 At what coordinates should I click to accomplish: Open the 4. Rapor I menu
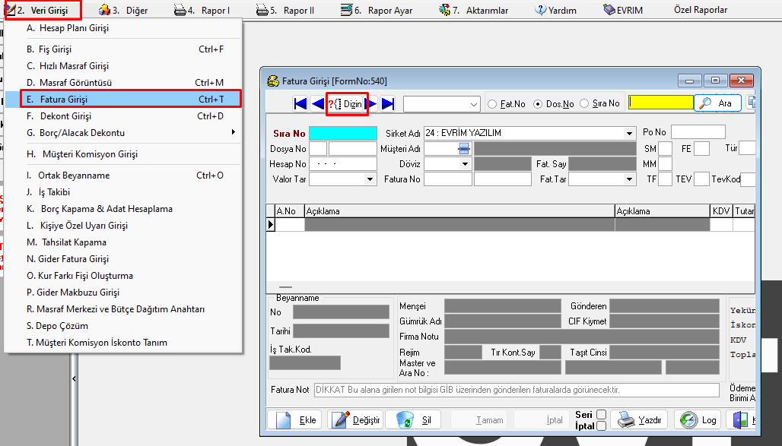click(202, 10)
